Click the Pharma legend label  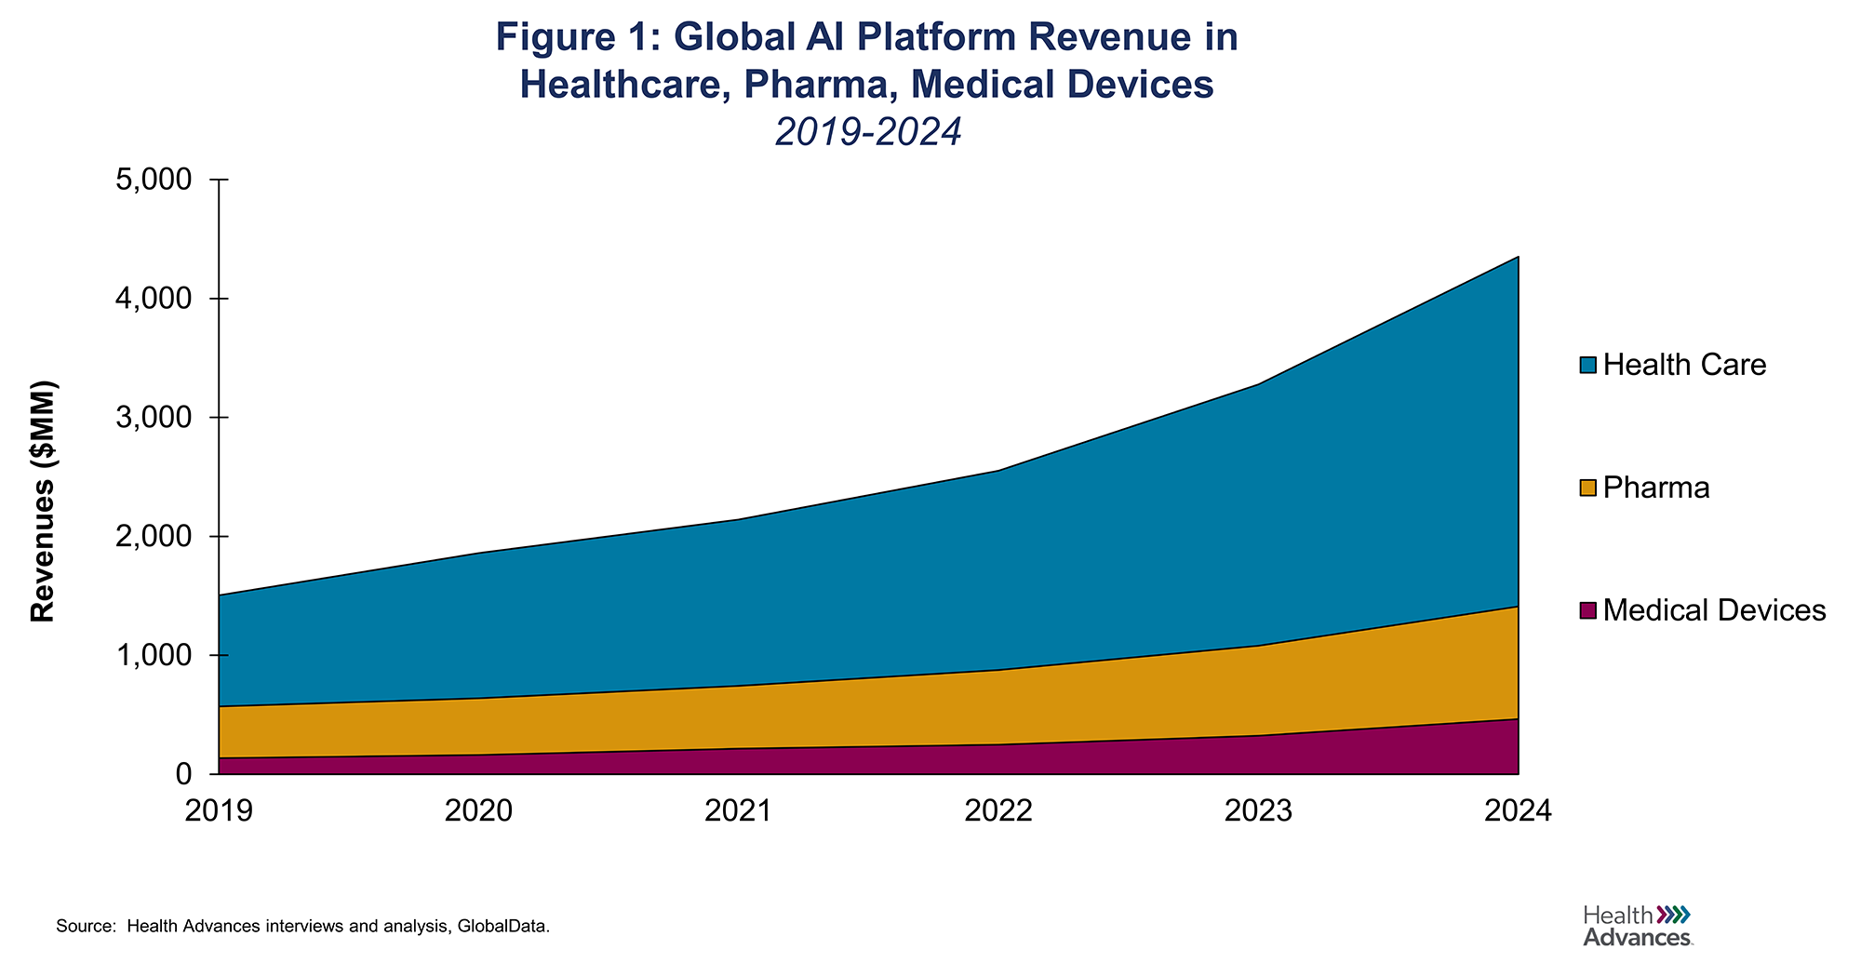1656,488
